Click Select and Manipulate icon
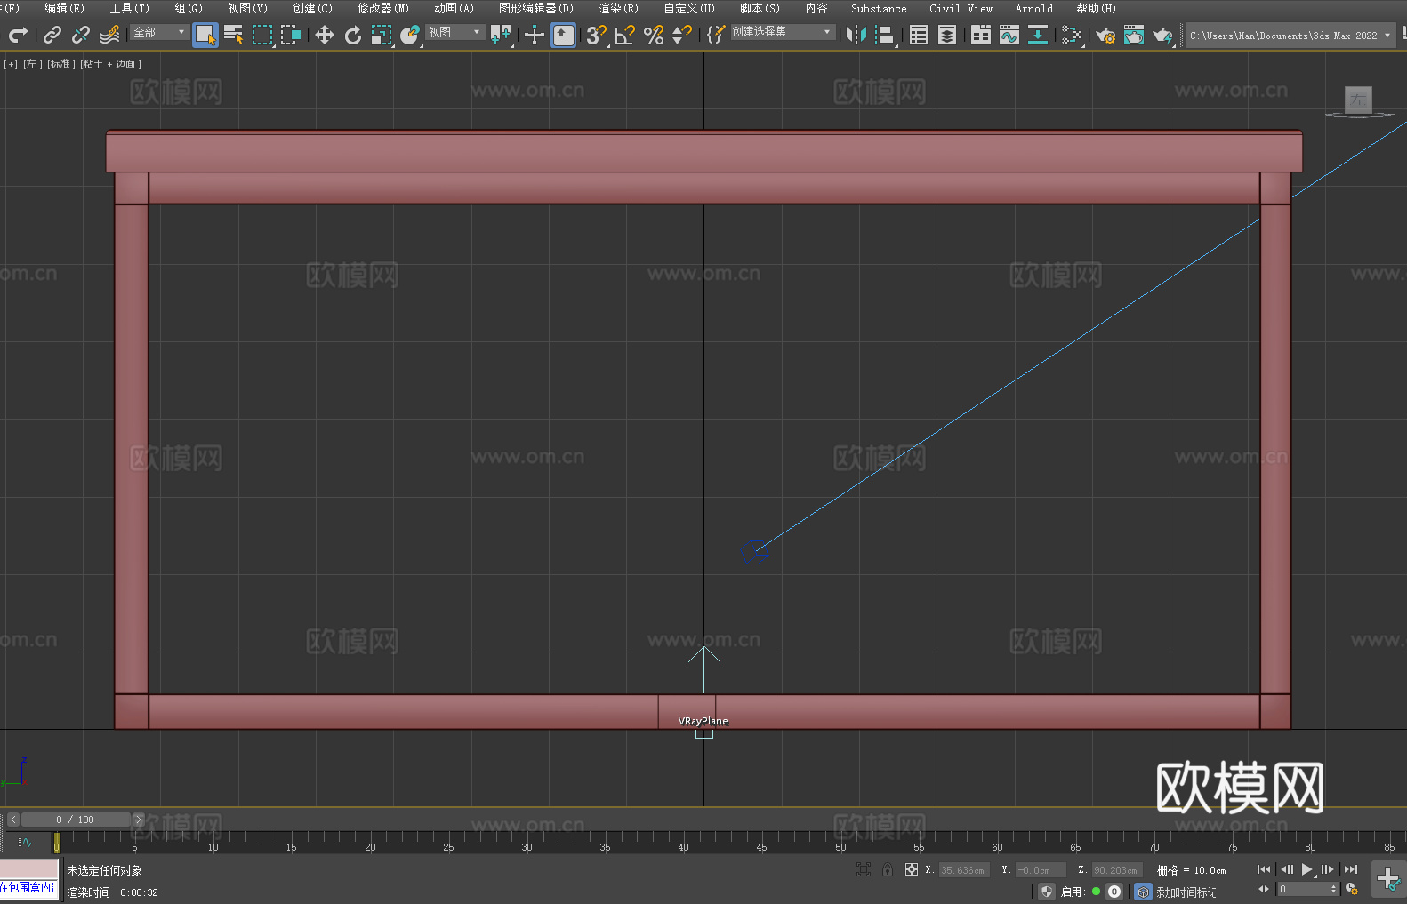 click(535, 35)
